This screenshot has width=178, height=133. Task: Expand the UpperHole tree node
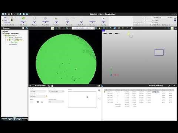[6, 38]
